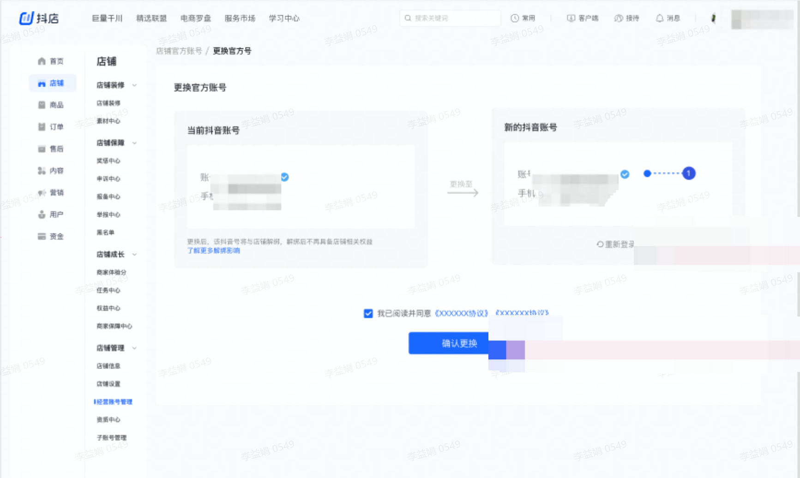Expand the 店铺保障 section chevron
The height and width of the screenshot is (478, 800).
pyautogui.click(x=134, y=143)
